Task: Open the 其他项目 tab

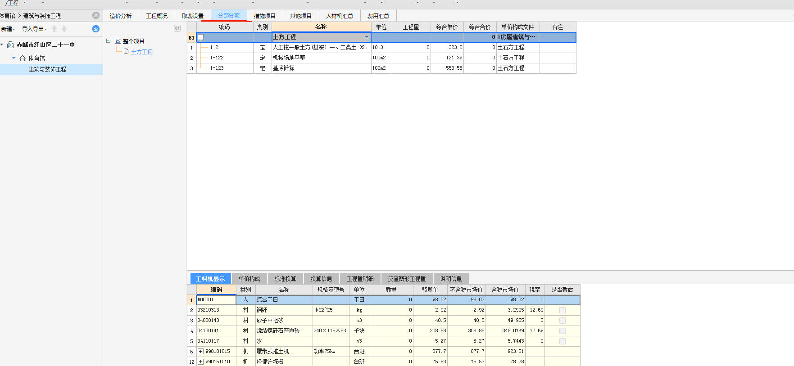Action: click(x=301, y=16)
